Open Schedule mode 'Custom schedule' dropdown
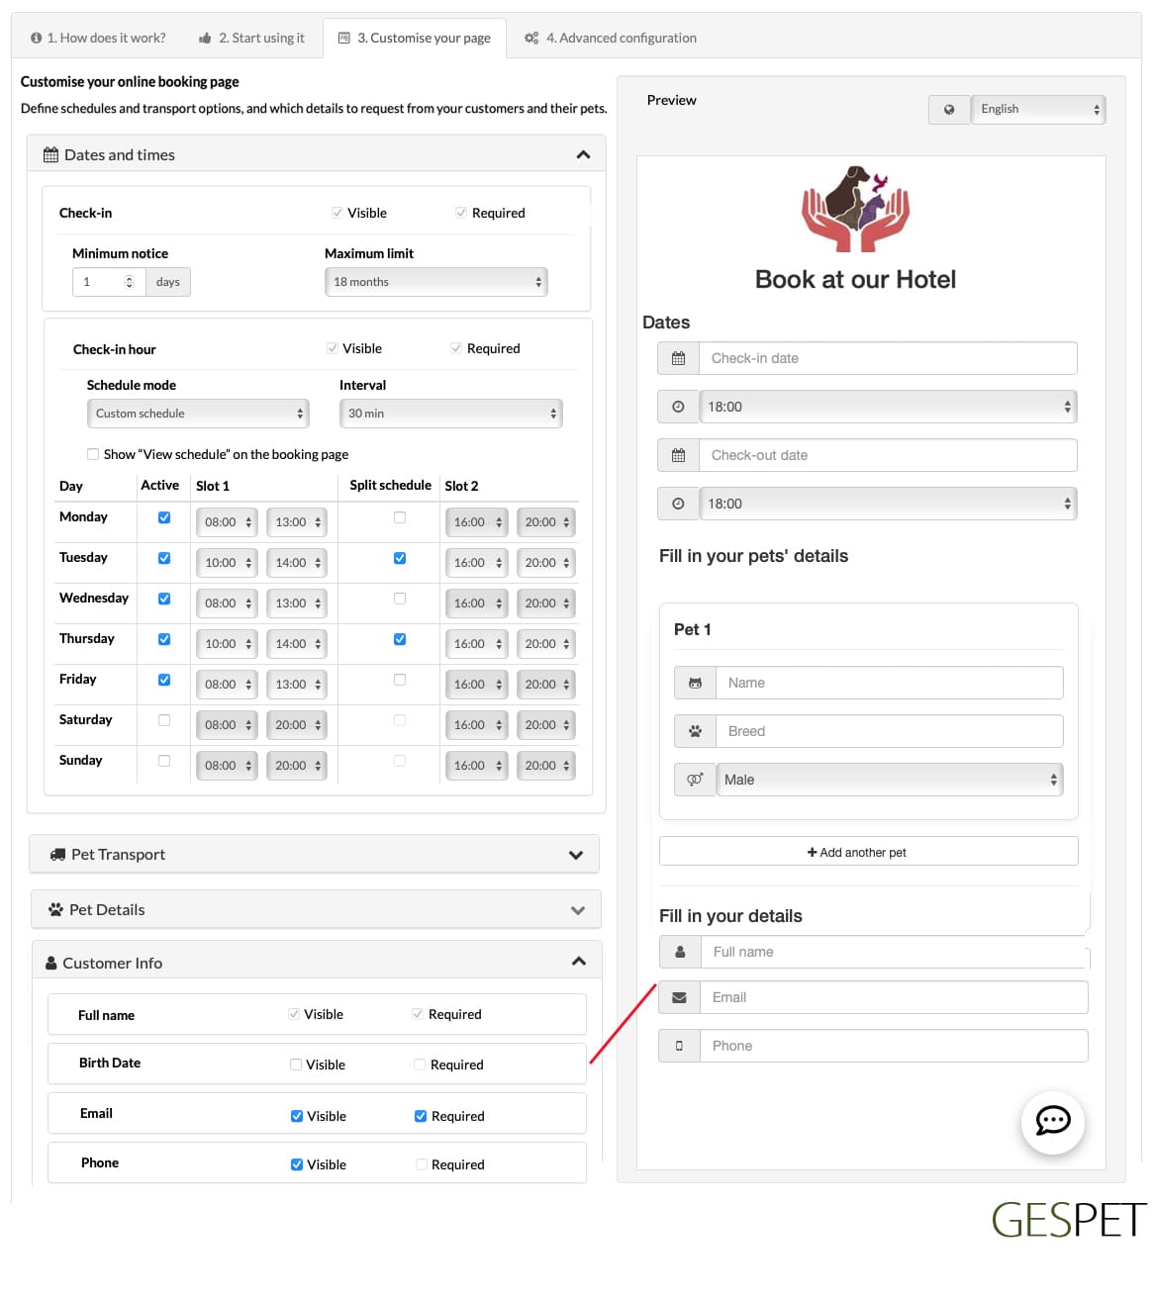 [198, 414]
